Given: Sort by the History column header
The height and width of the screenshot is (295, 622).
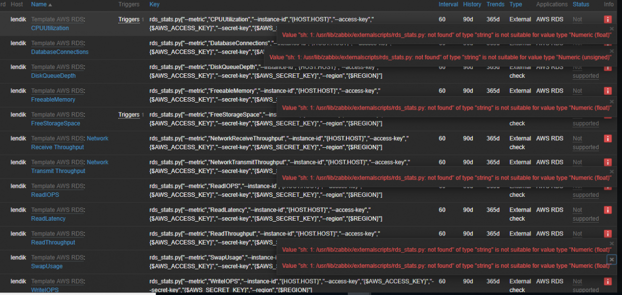Looking at the screenshot, I should coord(472,4).
